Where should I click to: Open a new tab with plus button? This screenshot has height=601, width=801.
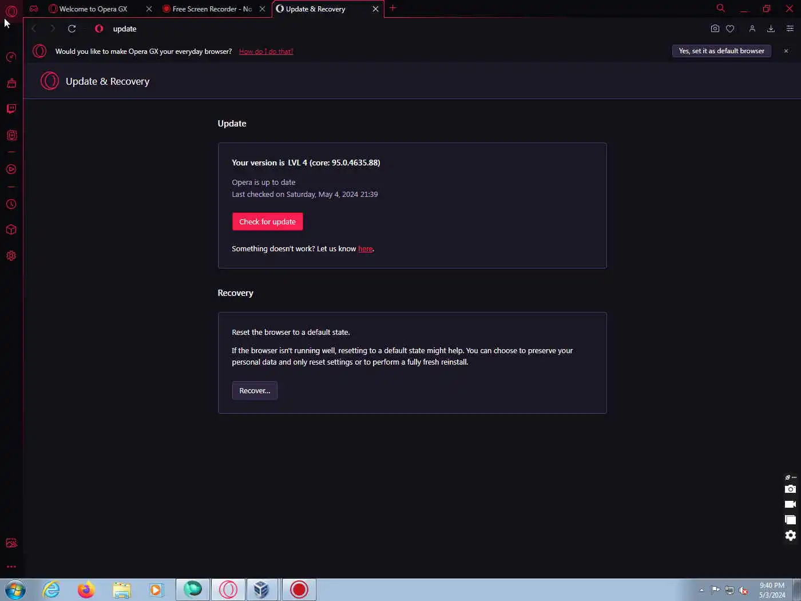(392, 8)
